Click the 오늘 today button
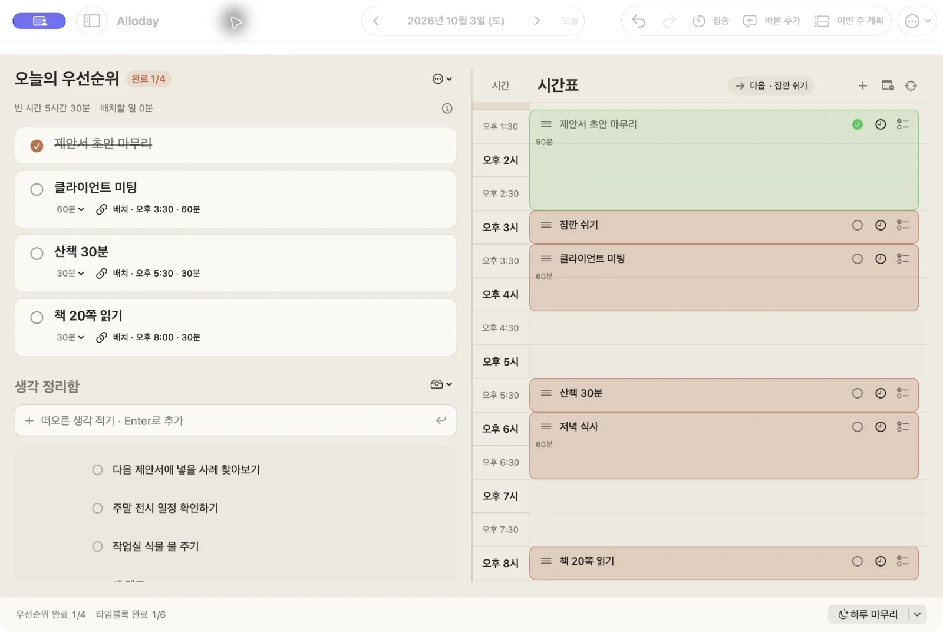This screenshot has width=943, height=632. point(569,21)
